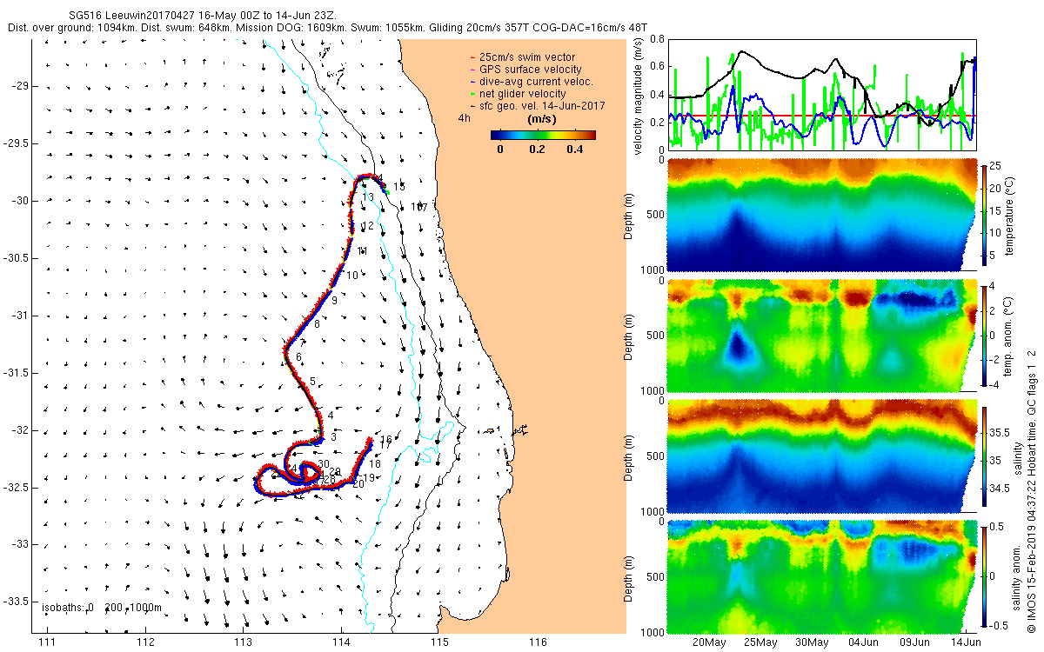Click the '20May' date tick label
The height and width of the screenshot is (652, 1044).
coord(710,642)
